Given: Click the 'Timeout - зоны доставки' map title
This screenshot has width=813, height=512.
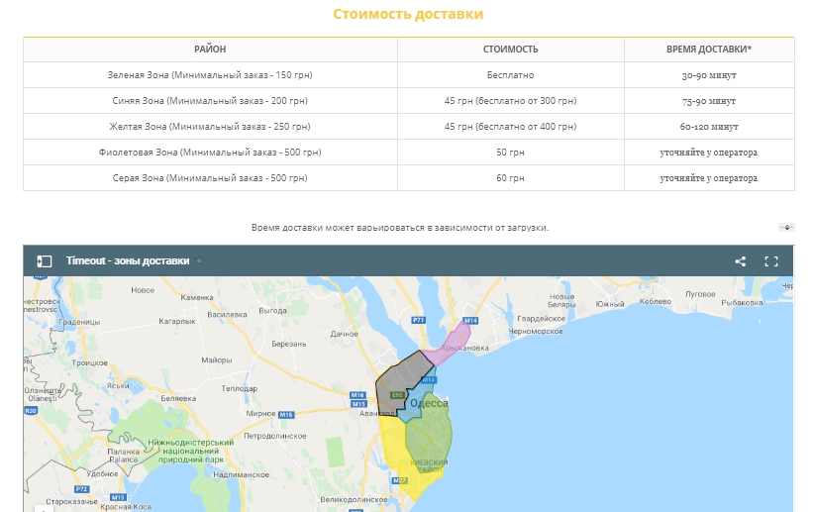Looking at the screenshot, I should (x=128, y=260).
